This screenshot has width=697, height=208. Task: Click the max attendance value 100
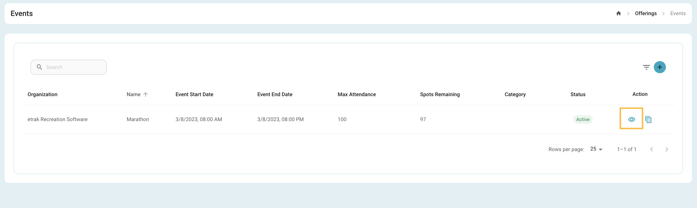click(x=342, y=119)
